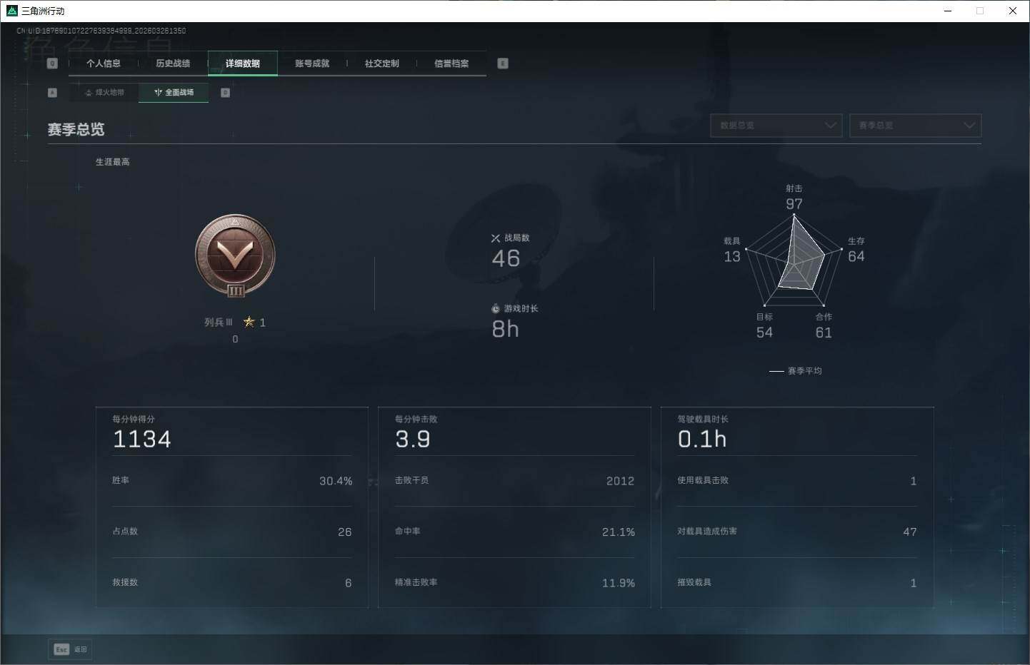
Task: Switch to the 历史战绩 tab
Action: [x=173, y=64]
